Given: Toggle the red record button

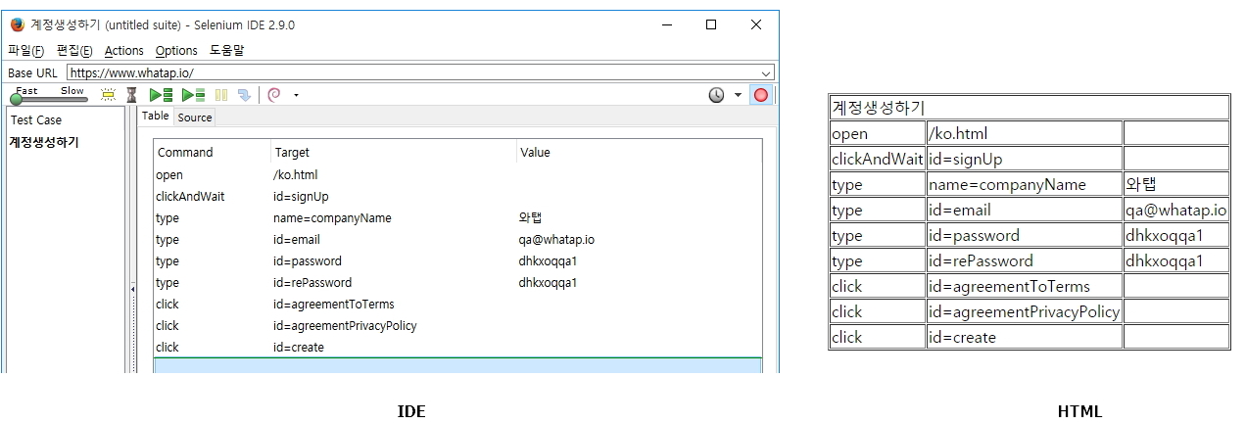Looking at the screenshot, I should 761,95.
